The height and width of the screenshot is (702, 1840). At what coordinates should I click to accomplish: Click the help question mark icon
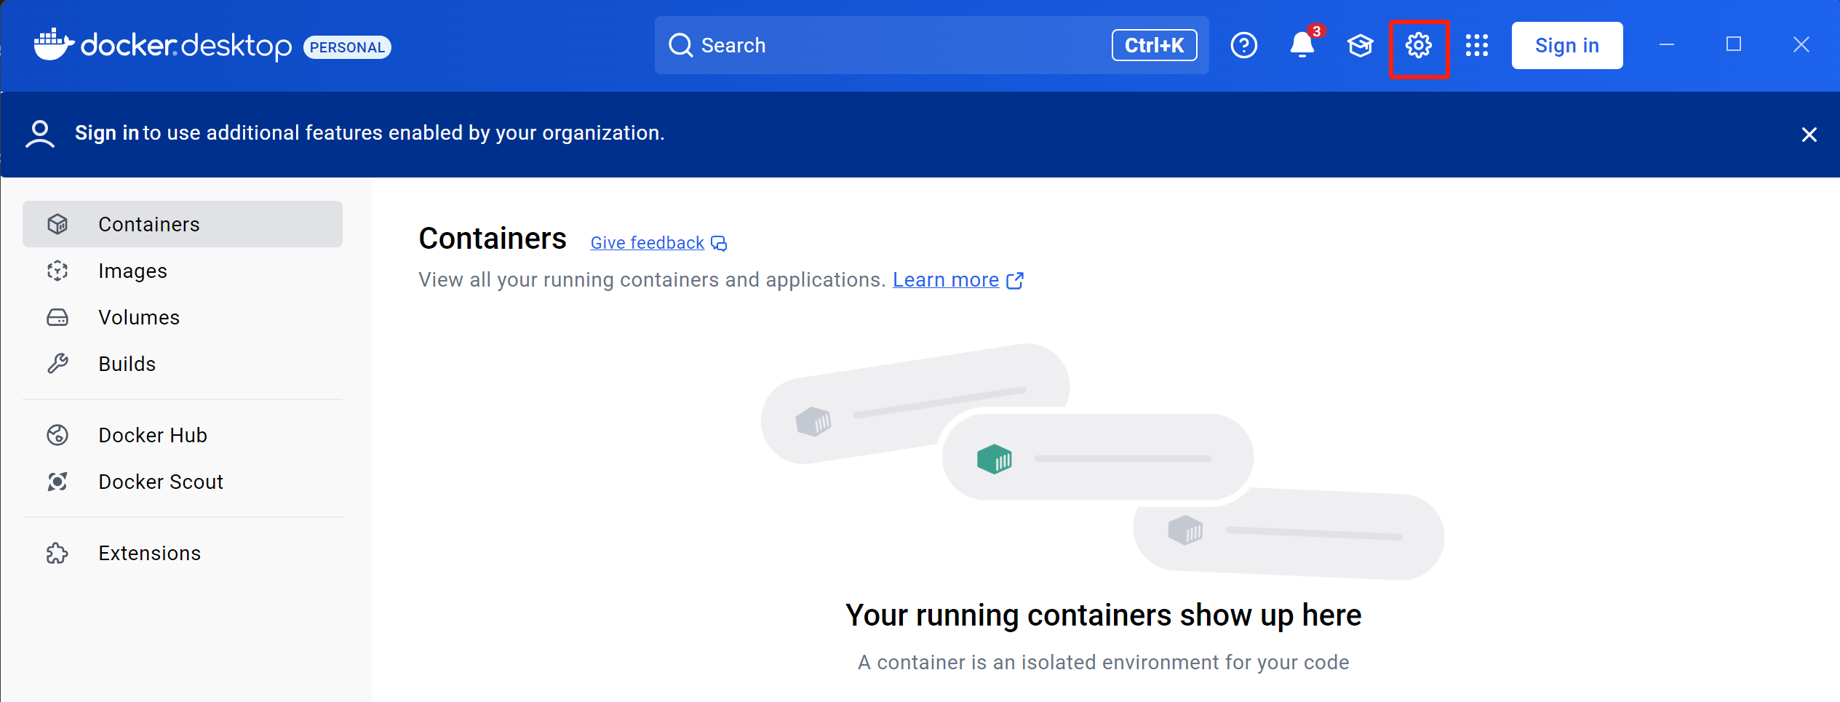[x=1243, y=46]
